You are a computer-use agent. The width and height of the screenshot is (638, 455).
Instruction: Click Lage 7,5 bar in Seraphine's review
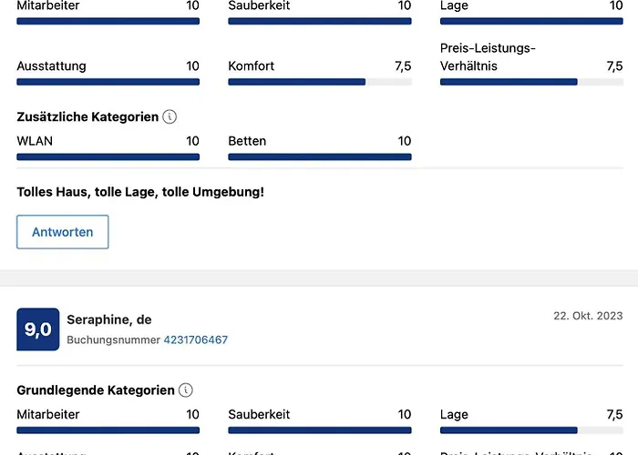tap(531, 430)
